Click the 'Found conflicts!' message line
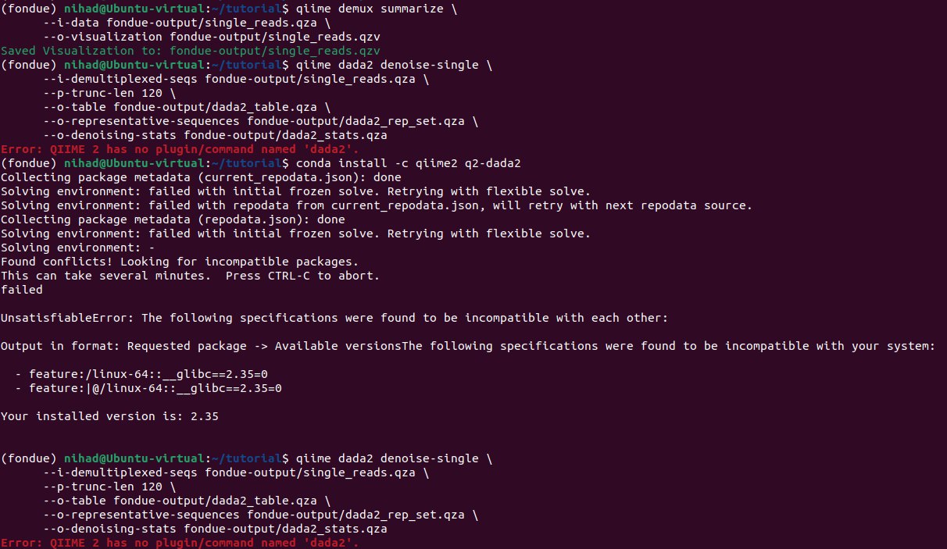 180,262
